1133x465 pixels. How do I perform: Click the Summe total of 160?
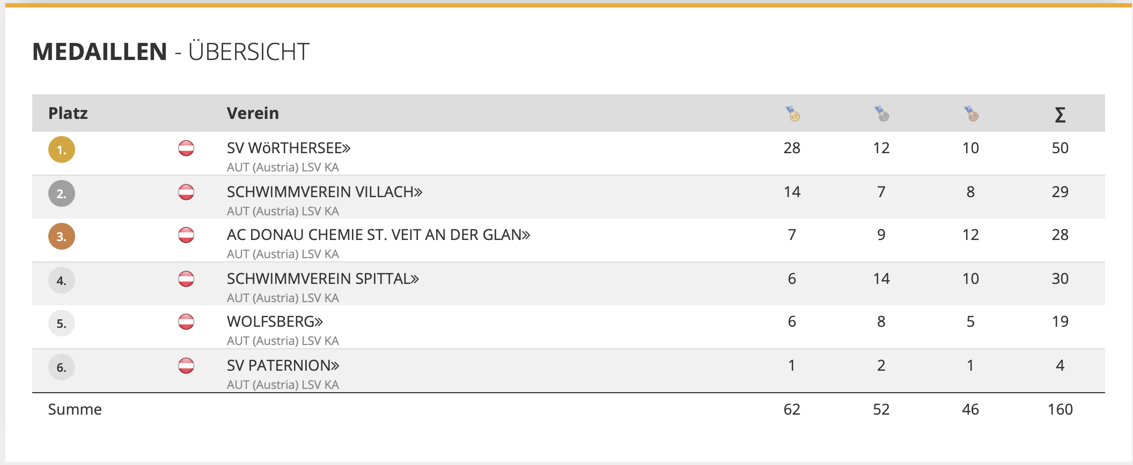coord(1060,410)
